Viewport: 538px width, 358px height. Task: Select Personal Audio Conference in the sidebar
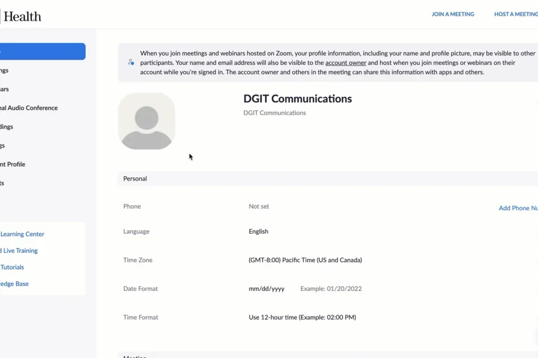[29, 107]
